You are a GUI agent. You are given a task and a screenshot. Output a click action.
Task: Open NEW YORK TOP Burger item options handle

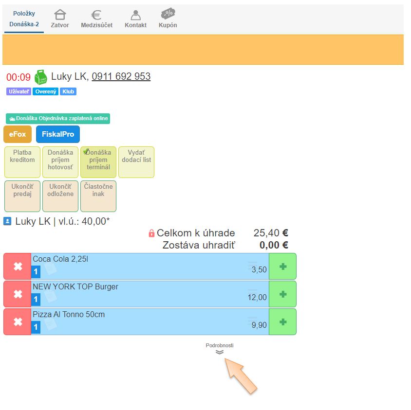point(252,293)
